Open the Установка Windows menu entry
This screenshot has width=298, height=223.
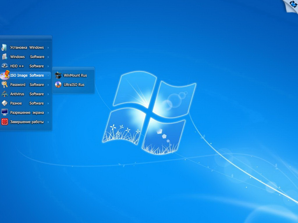pos(26,47)
